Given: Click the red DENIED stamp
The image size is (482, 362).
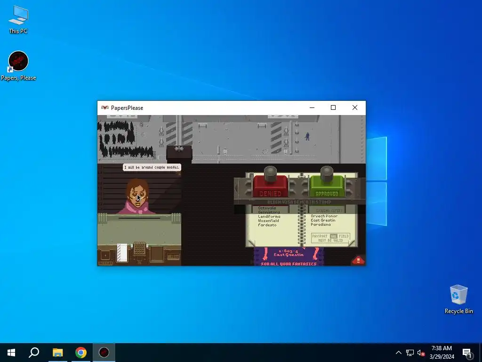Looking at the screenshot, I should [270, 186].
